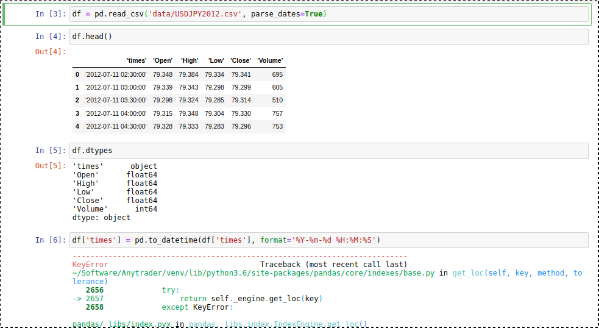Click the In [6] prompt label
Viewport: 599px width, 328px height.
(51, 240)
